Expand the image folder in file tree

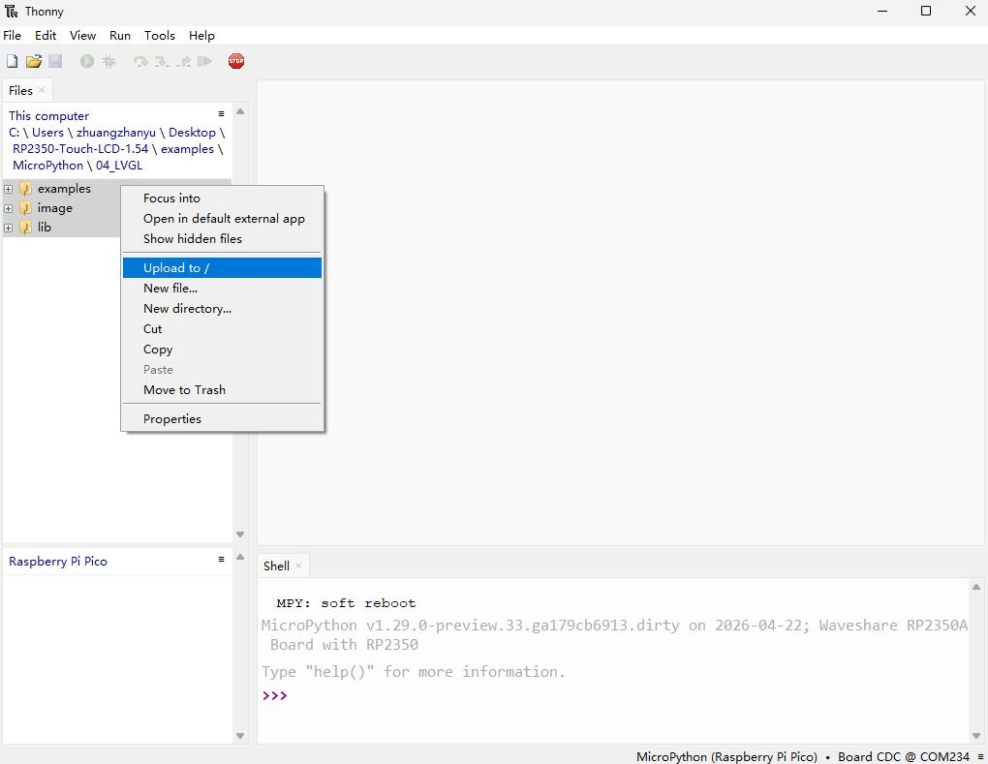(8, 208)
